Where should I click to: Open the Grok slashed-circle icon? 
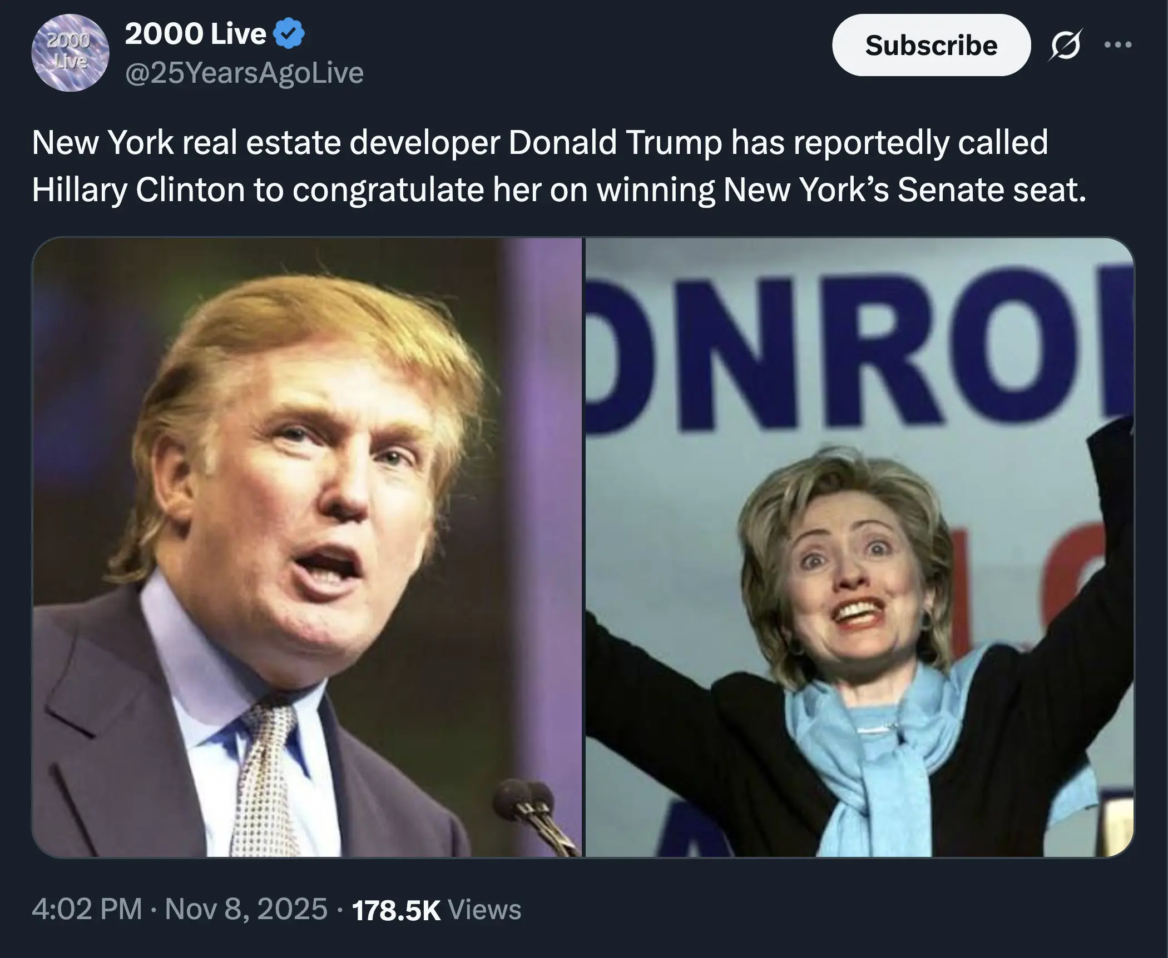pyautogui.click(x=1065, y=45)
